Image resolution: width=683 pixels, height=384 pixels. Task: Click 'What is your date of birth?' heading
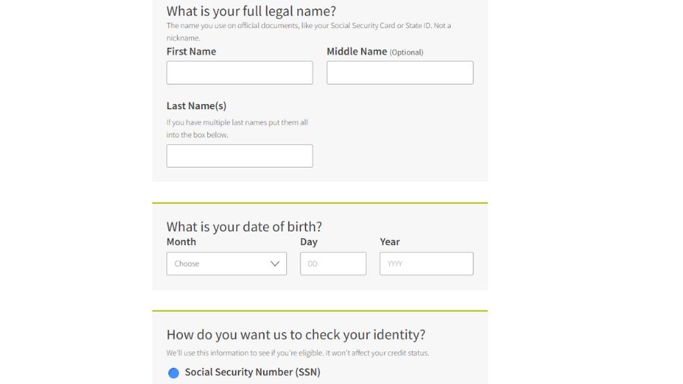pos(244,226)
